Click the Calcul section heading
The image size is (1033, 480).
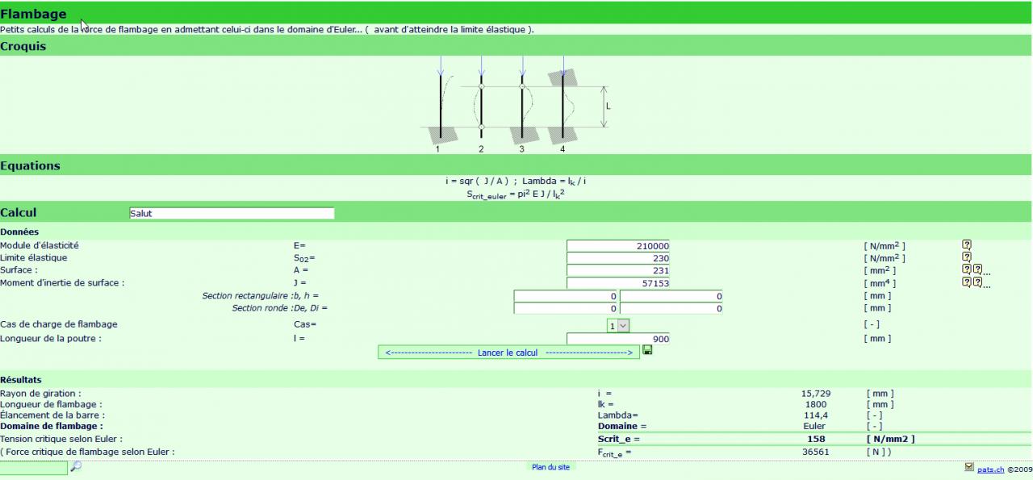(x=19, y=213)
